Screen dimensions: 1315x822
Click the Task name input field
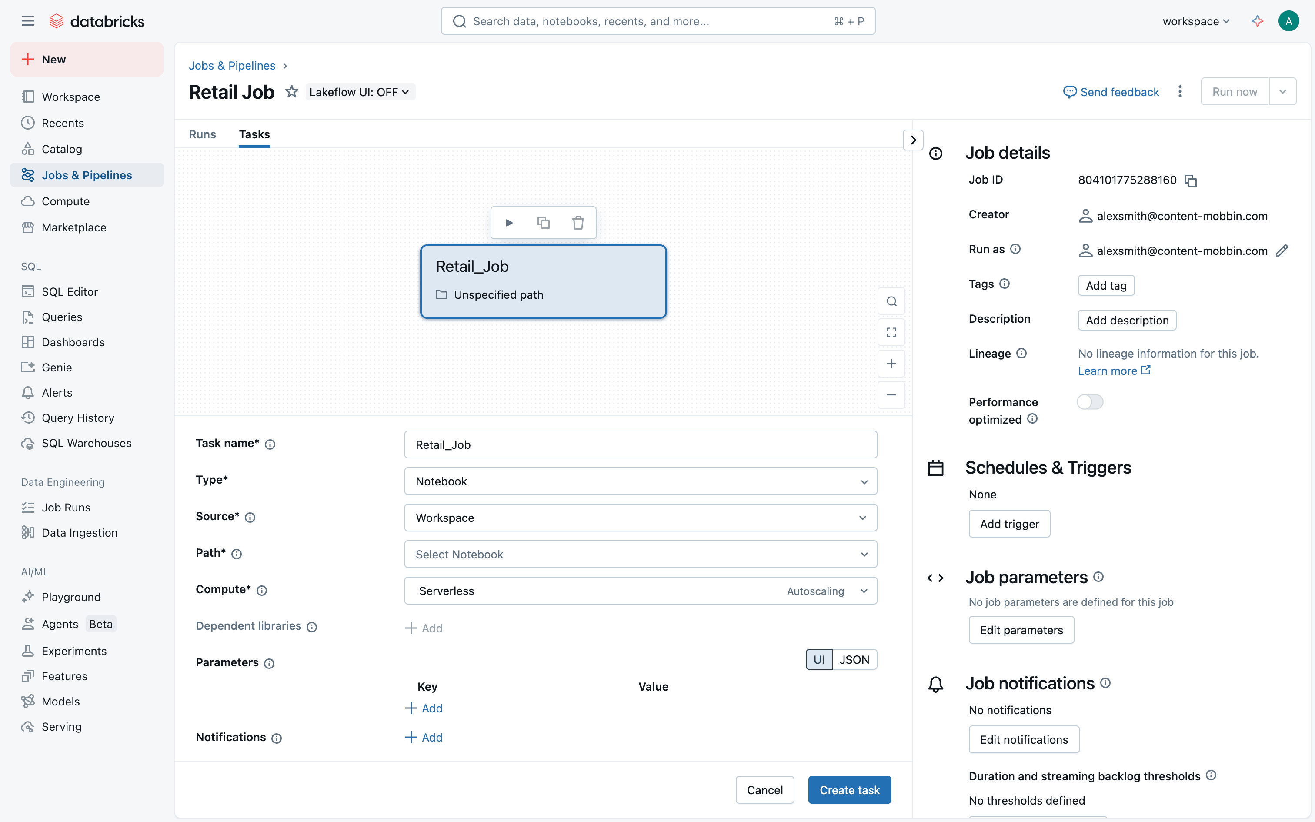(640, 444)
